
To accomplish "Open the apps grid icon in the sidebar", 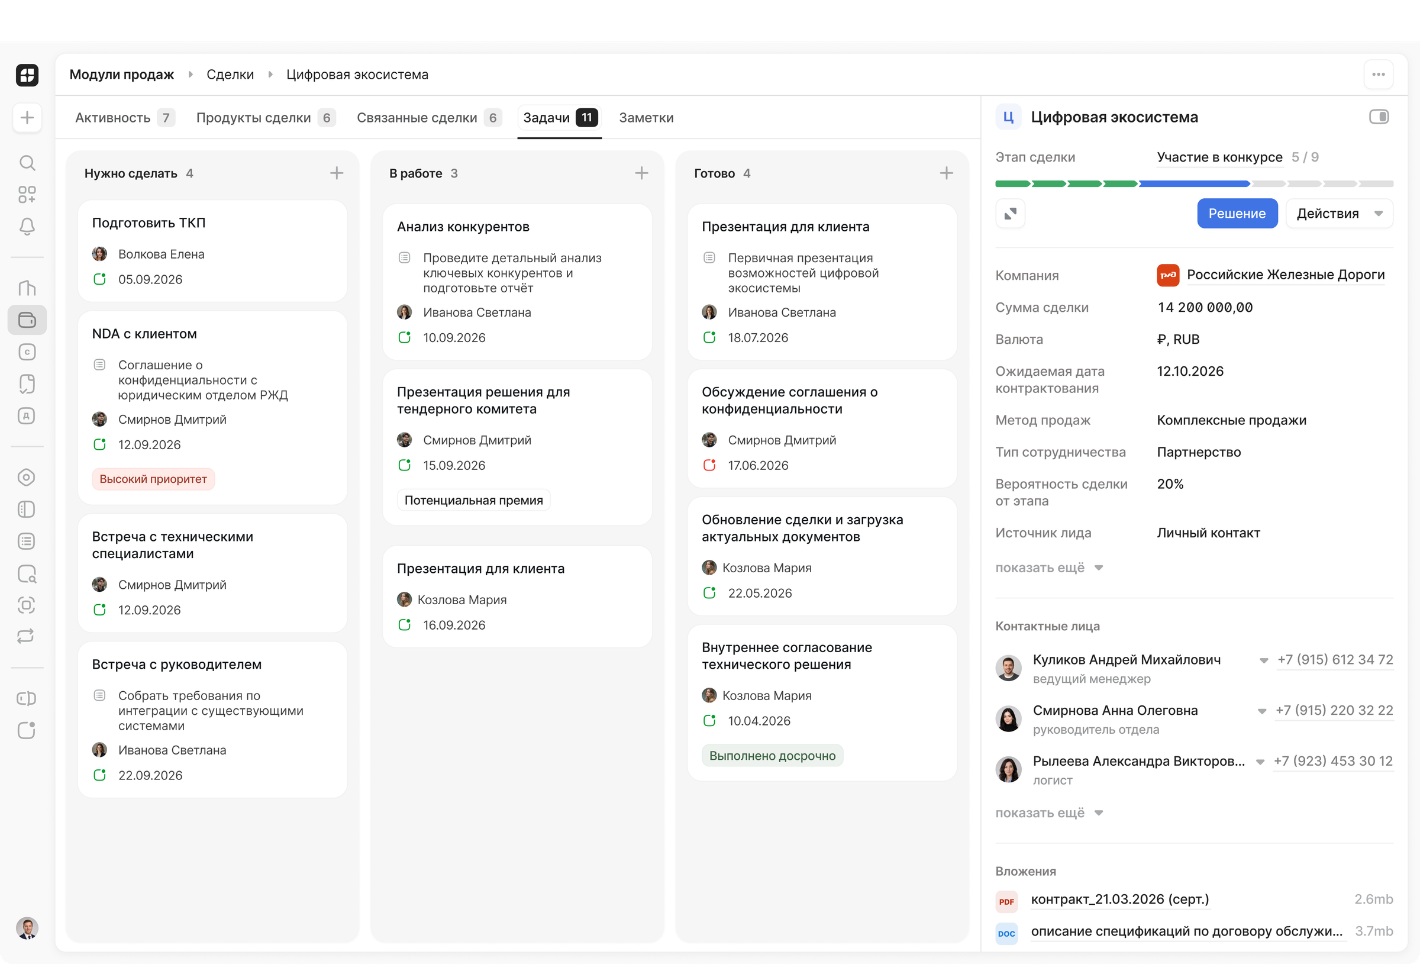I will click(27, 195).
